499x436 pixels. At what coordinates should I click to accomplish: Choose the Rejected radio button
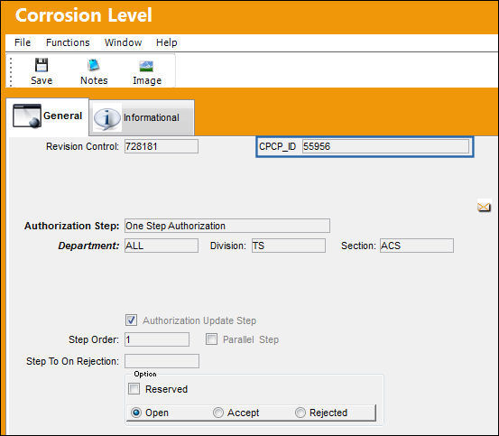click(x=300, y=413)
